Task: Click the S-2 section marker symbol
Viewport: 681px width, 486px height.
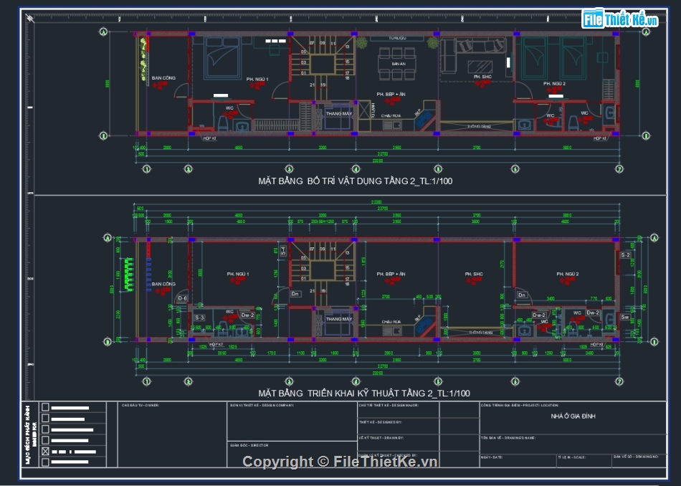Action: [x=626, y=255]
